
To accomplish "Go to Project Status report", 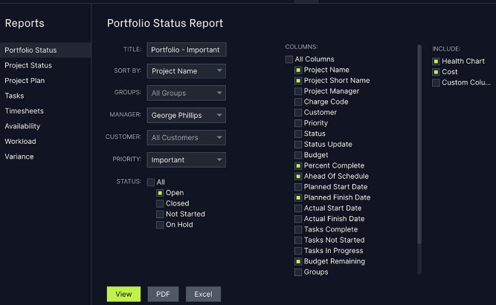I will coord(28,66).
